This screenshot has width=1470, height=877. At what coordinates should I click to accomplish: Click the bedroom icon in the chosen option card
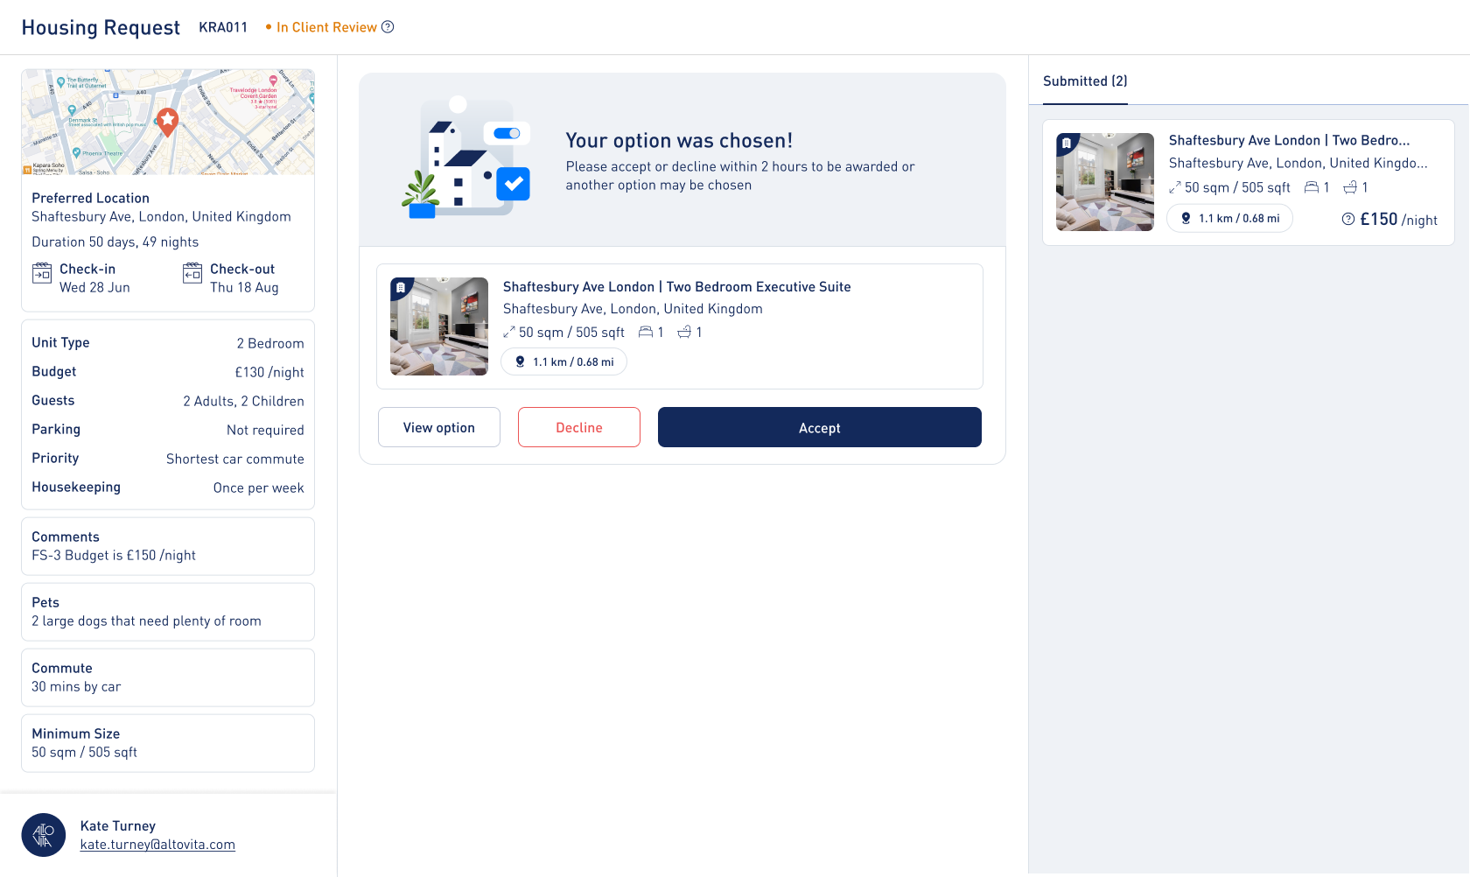coord(646,332)
